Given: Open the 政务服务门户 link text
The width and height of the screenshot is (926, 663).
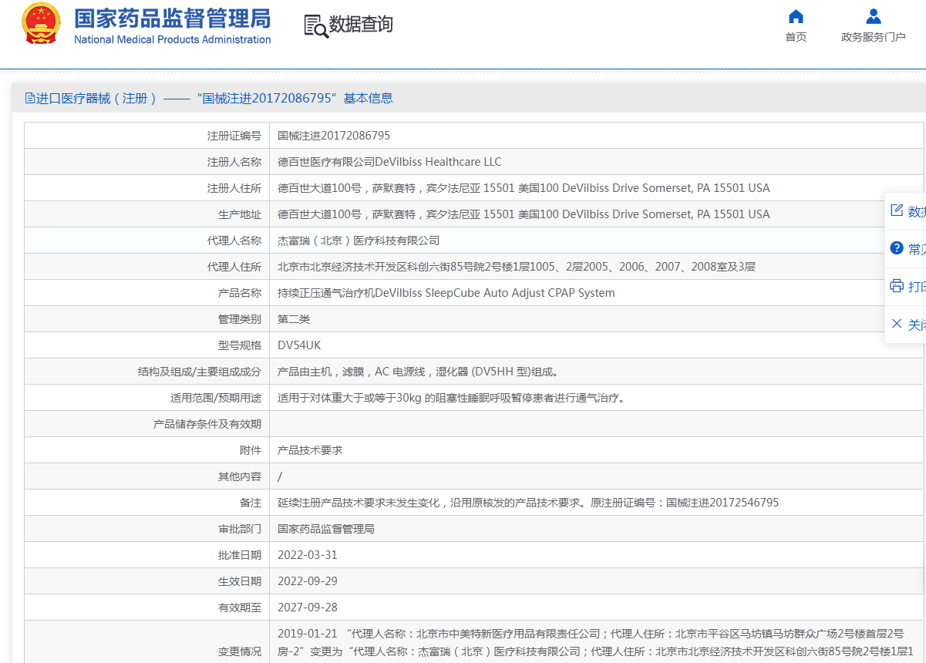Looking at the screenshot, I should [873, 37].
